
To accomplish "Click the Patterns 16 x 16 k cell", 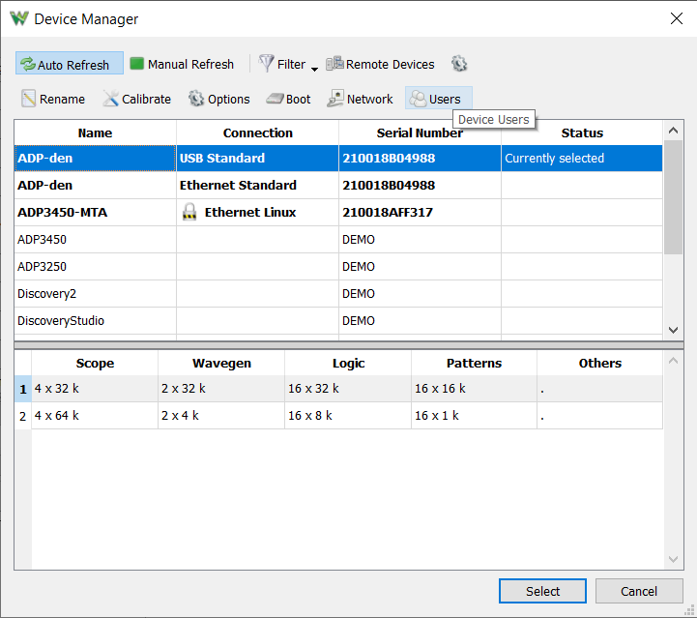I will click(474, 389).
